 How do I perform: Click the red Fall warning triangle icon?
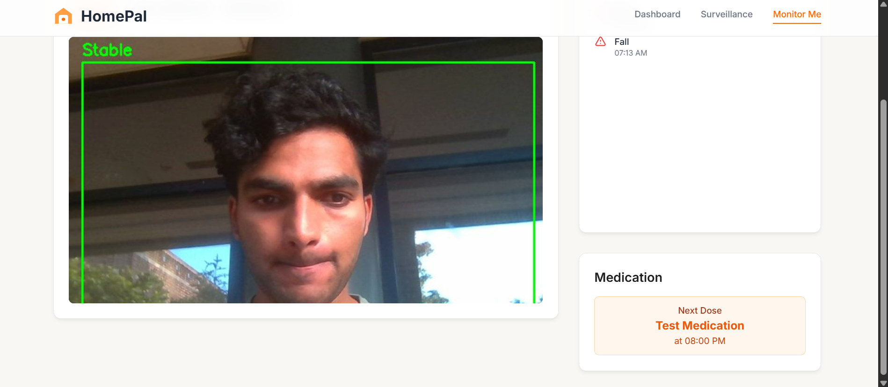click(x=600, y=42)
